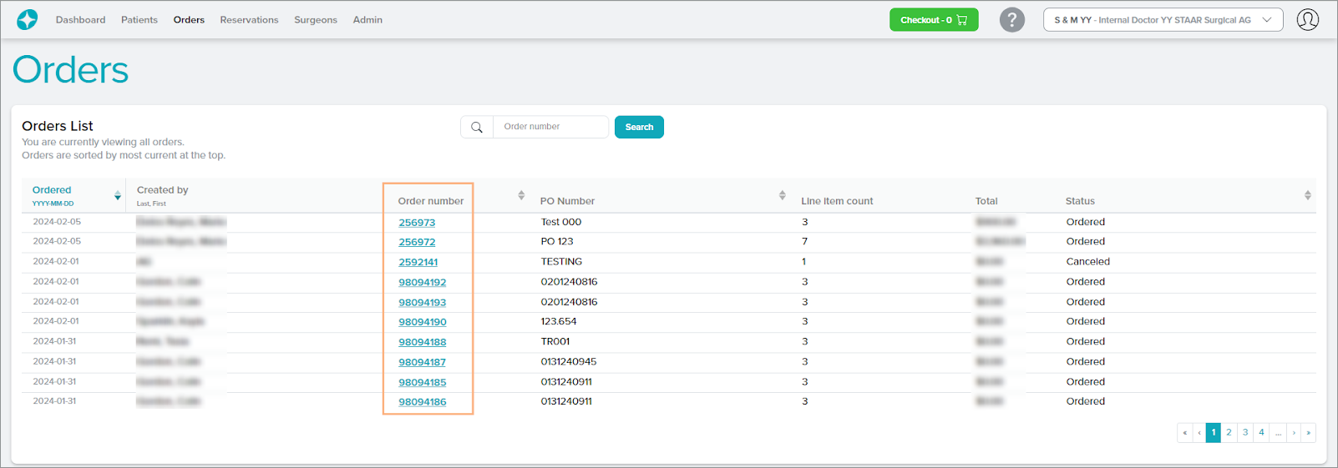Go to the Patients page
Viewport: 1338px width, 468px height.
(139, 20)
